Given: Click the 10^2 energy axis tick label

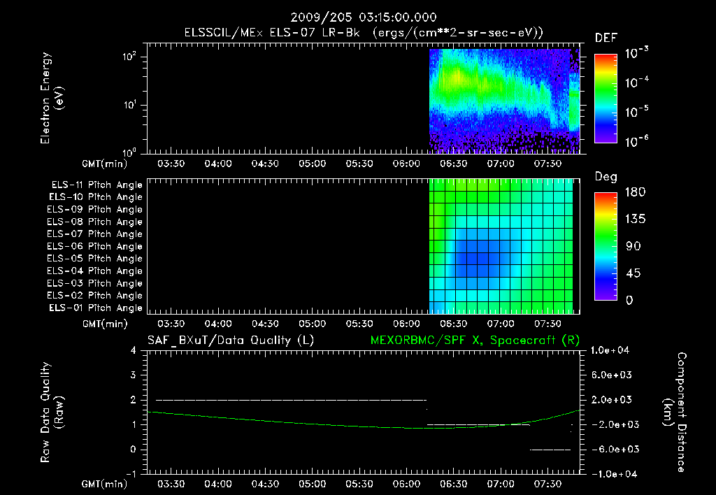Looking at the screenshot, I should coord(129,57).
